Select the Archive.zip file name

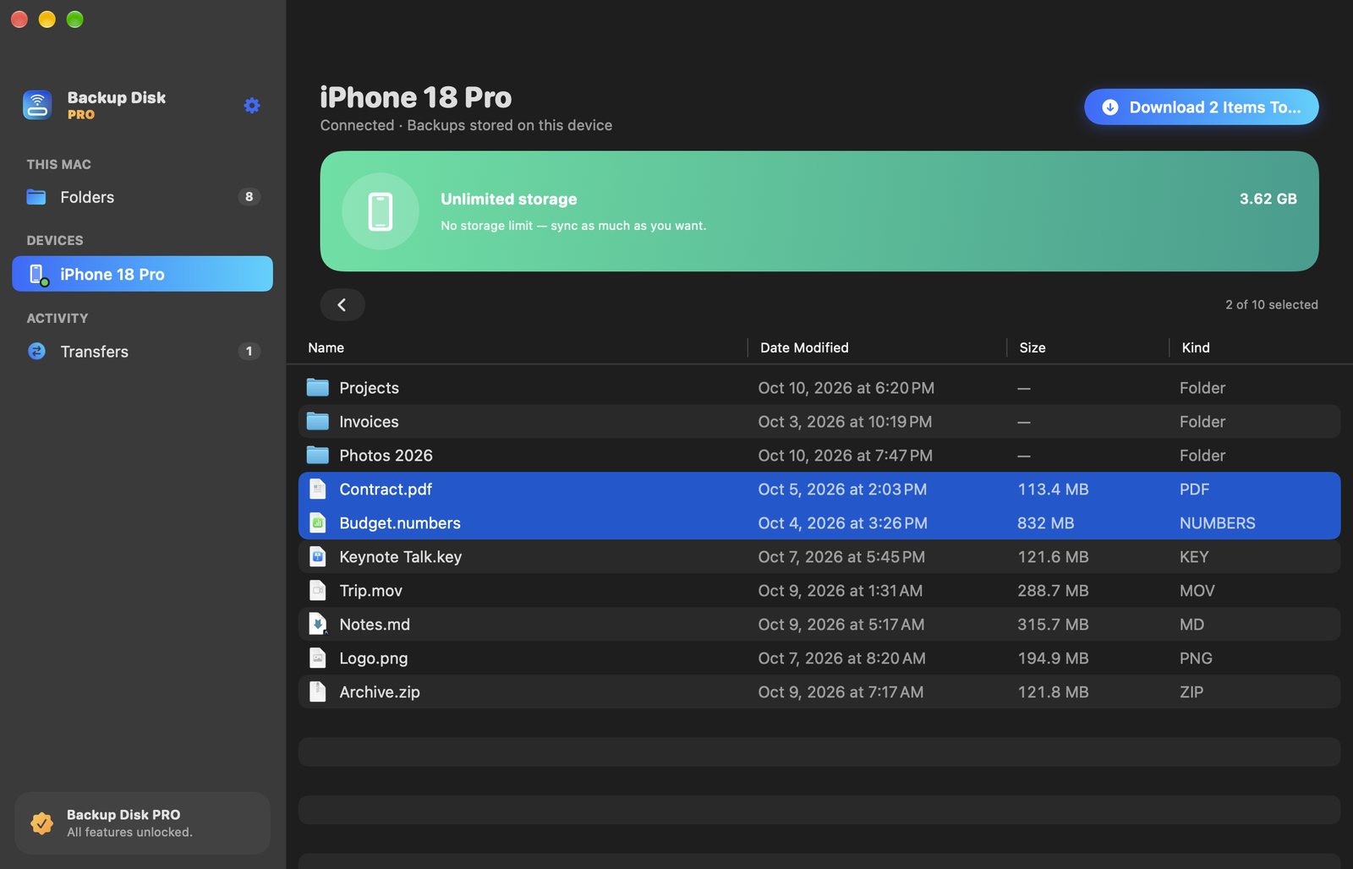[x=380, y=692]
